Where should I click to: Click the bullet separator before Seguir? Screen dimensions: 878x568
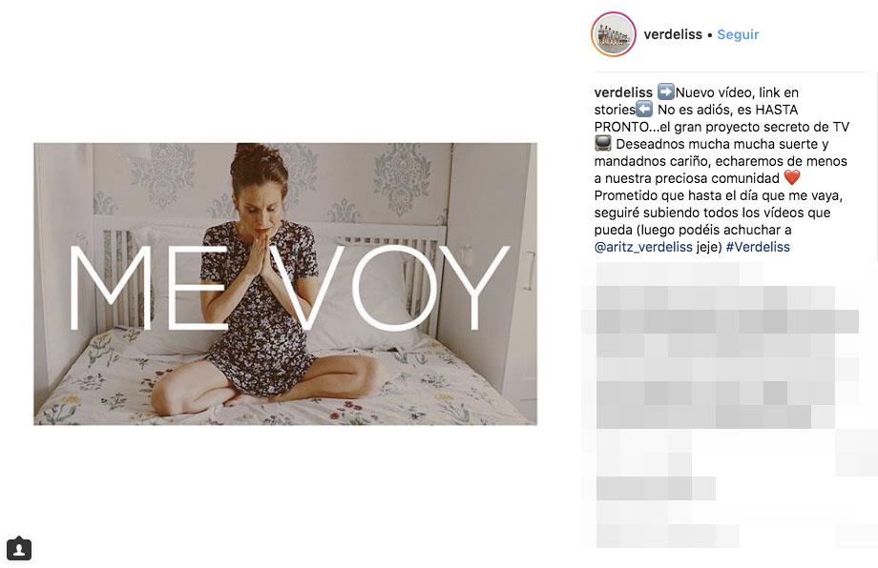point(709,34)
